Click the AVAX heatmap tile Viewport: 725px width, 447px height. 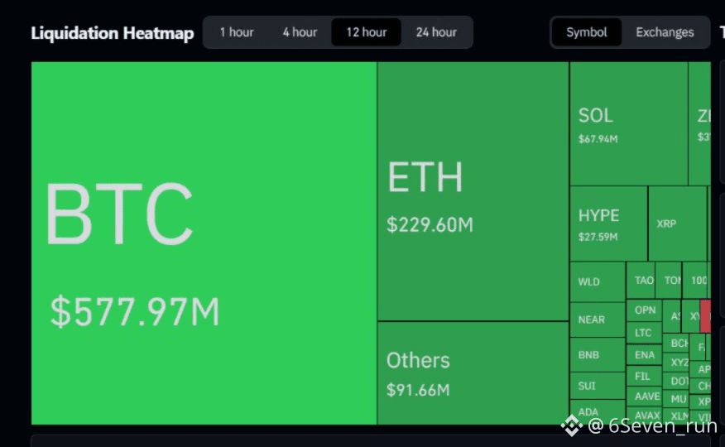[645, 416]
